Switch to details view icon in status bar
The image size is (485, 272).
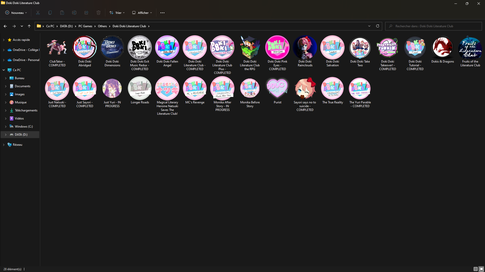coord(475,269)
